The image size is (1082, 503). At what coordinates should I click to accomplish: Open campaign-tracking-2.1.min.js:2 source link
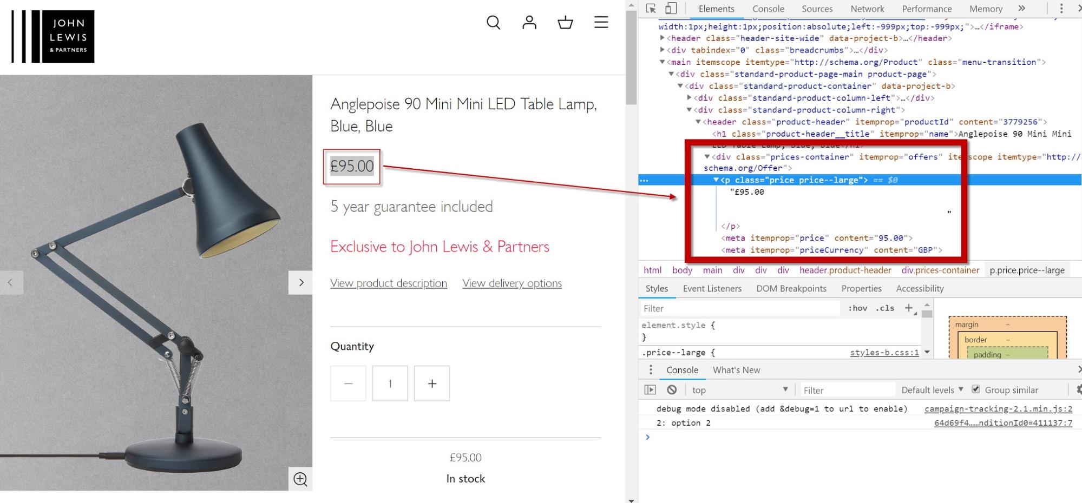[x=998, y=409]
